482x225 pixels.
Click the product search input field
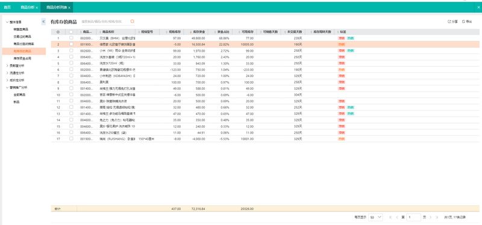pyautogui.click(x=104, y=22)
